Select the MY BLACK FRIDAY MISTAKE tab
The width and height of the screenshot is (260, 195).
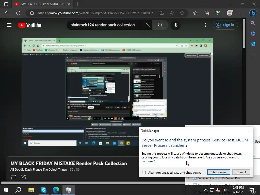42,4
